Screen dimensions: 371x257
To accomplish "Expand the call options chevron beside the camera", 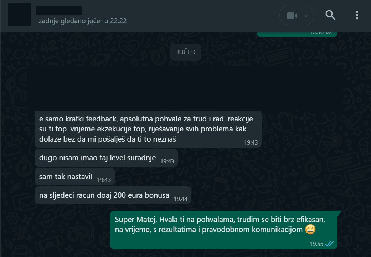I will point(306,16).
